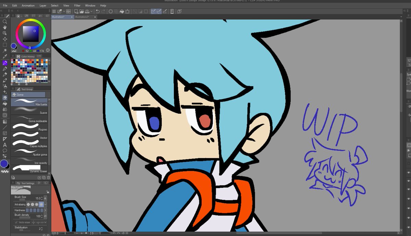Select the Zoom magnifier tool
411x236 pixels.
(5, 21)
